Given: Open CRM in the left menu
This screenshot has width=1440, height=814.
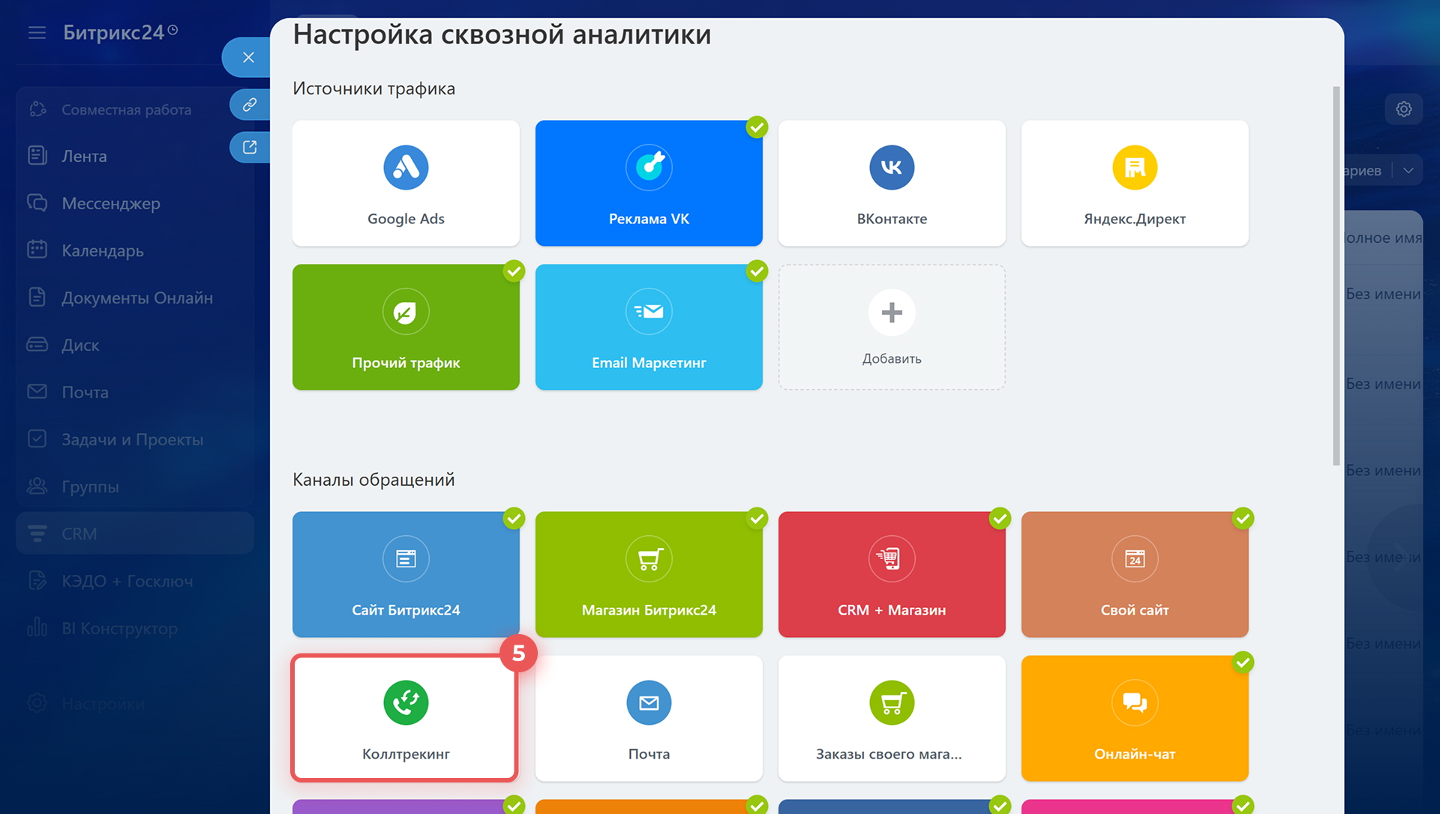Looking at the screenshot, I should 79,534.
